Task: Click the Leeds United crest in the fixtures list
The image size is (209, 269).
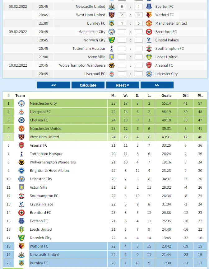Action: [149, 57]
